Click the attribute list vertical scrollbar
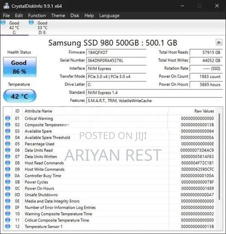The width and height of the screenshot is (226, 234). coord(220,157)
